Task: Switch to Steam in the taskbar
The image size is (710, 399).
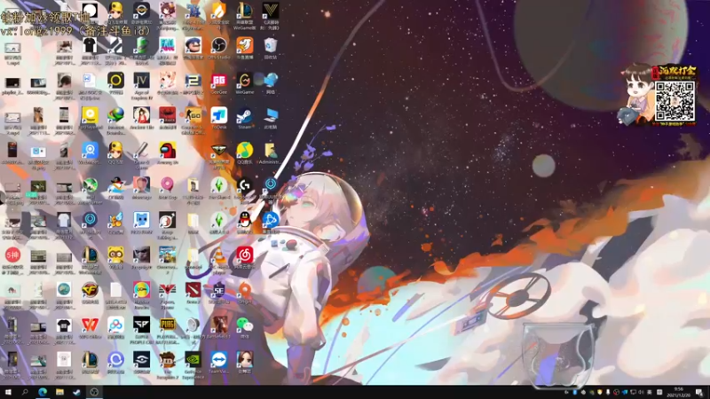Action: pos(76,392)
